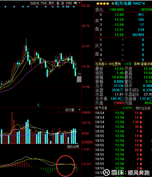Click the 同行业比较 peer comparison button
Image resolution: width=152 pixels, height=177 pixels.
tap(143, 108)
